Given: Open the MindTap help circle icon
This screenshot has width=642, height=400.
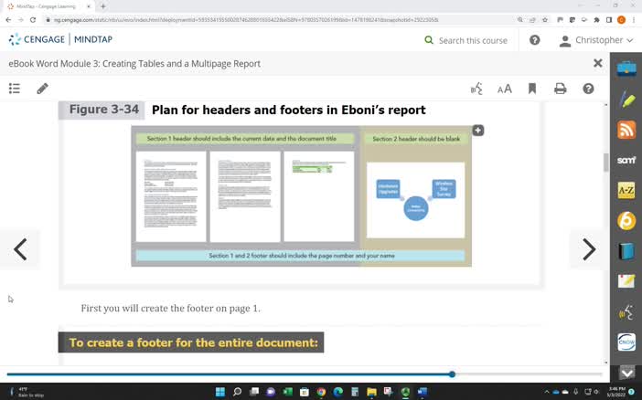Looking at the screenshot, I should pos(534,40).
